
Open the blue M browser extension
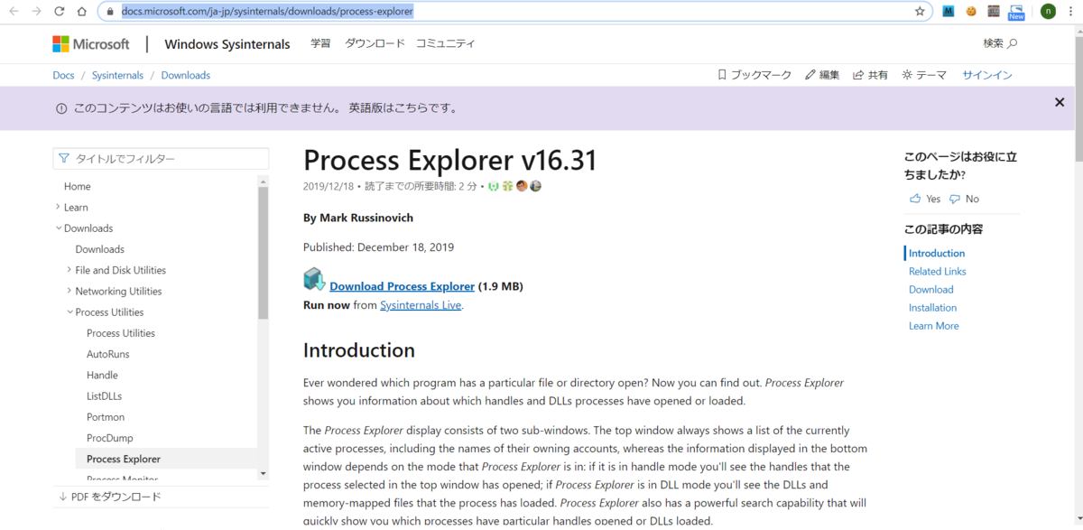coord(949,12)
